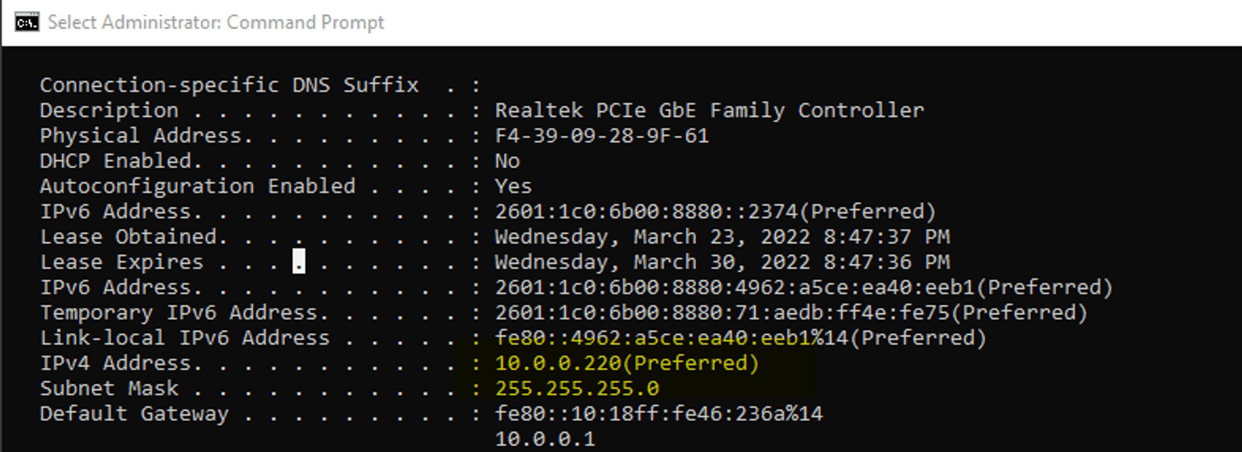Click the Connection-specific DNS Suffix label
1242x452 pixels.
229,85
